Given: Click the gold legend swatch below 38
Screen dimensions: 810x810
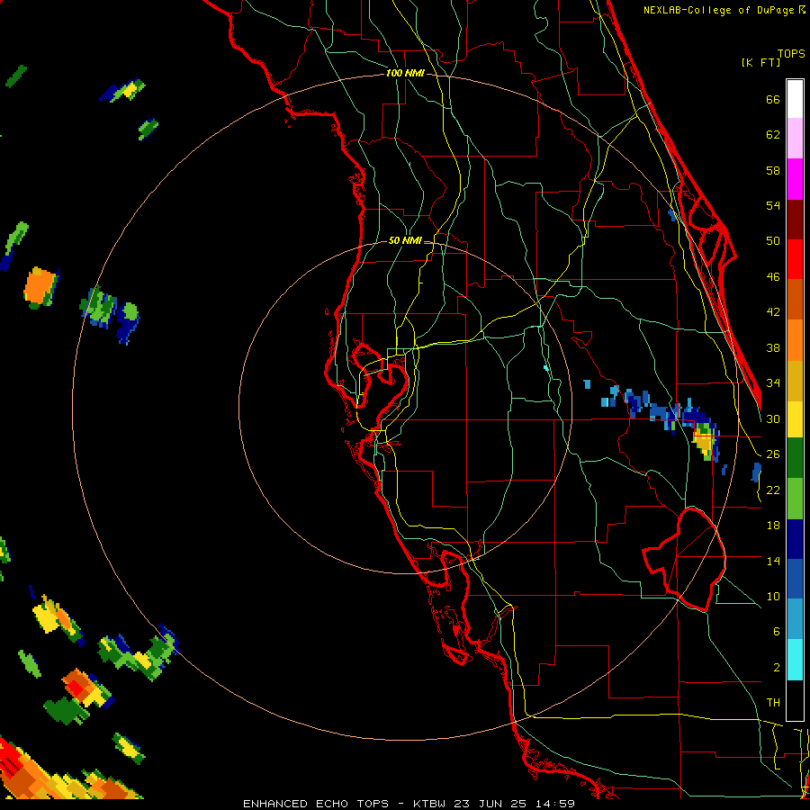Looking at the screenshot, I should (x=795, y=381).
